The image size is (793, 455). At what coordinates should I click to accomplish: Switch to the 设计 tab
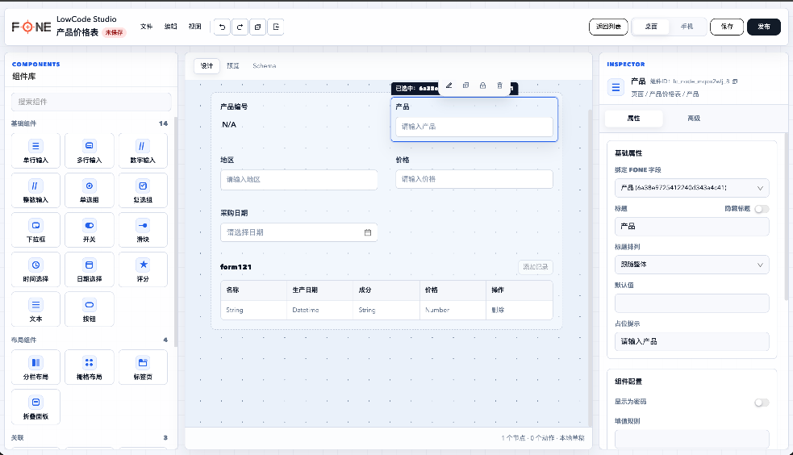pos(207,65)
